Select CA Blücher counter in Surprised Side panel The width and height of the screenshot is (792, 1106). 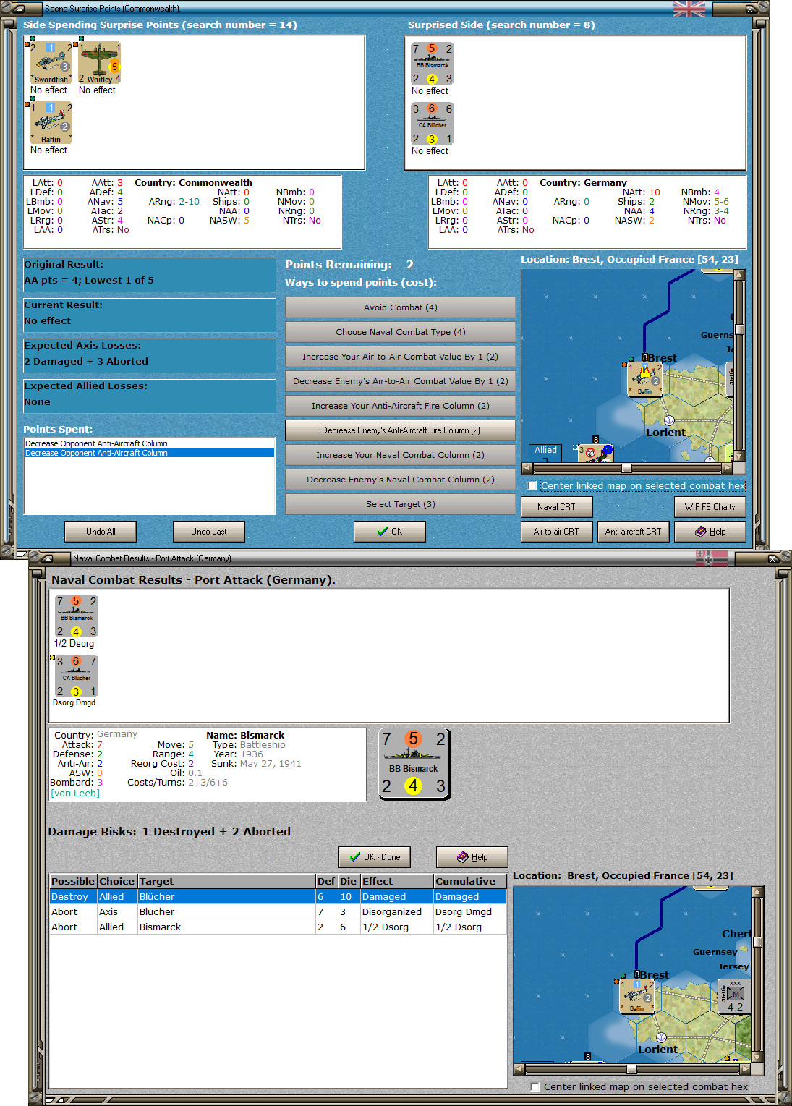pos(433,123)
